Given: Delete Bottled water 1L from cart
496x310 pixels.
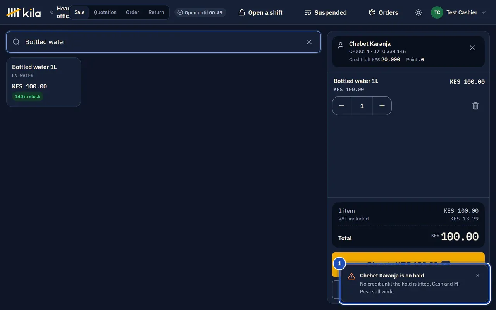Looking at the screenshot, I should (x=475, y=106).
